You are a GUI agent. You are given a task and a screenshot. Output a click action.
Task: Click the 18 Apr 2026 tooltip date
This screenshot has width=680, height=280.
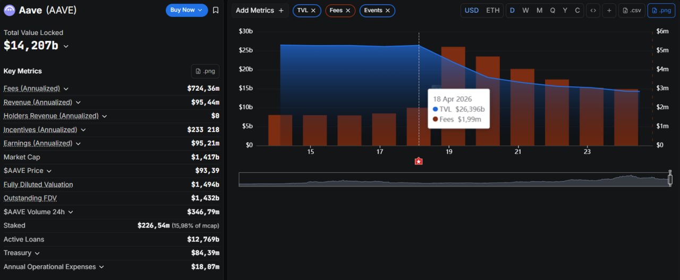point(452,99)
